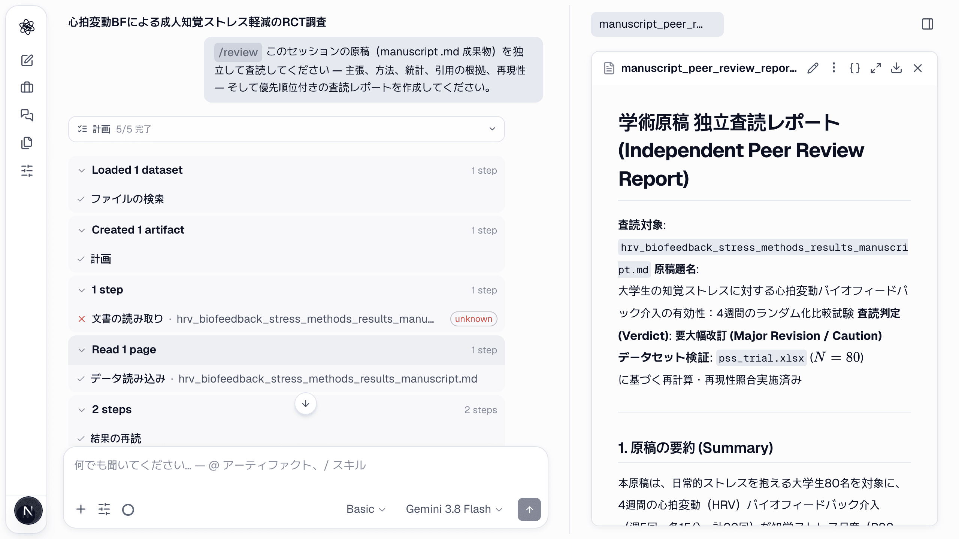959x539 pixels.
Task: Collapse the 2 steps group
Action: [x=287, y=410]
